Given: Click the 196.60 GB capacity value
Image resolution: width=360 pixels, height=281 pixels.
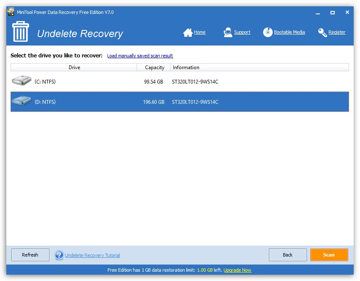Looking at the screenshot, I should tap(153, 102).
